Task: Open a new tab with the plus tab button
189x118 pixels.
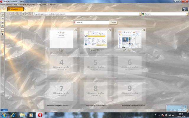Action: 25,9
